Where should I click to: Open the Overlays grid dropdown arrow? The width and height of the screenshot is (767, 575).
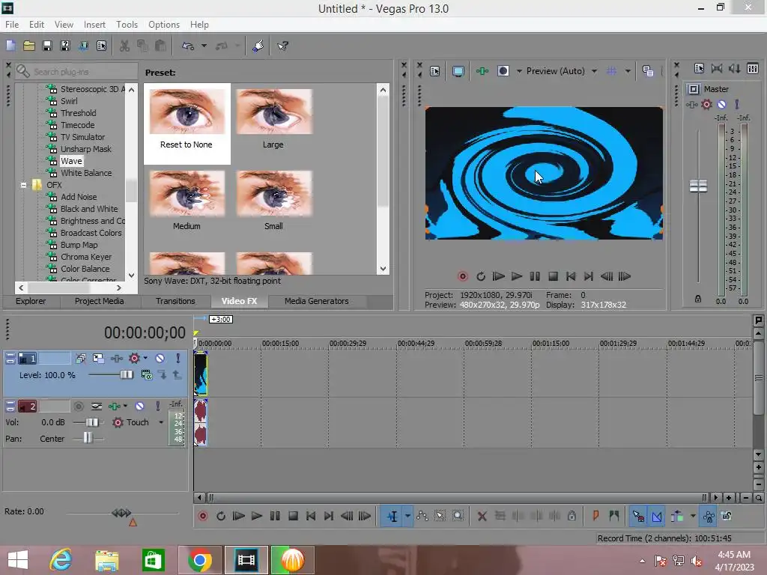pyautogui.click(x=627, y=71)
